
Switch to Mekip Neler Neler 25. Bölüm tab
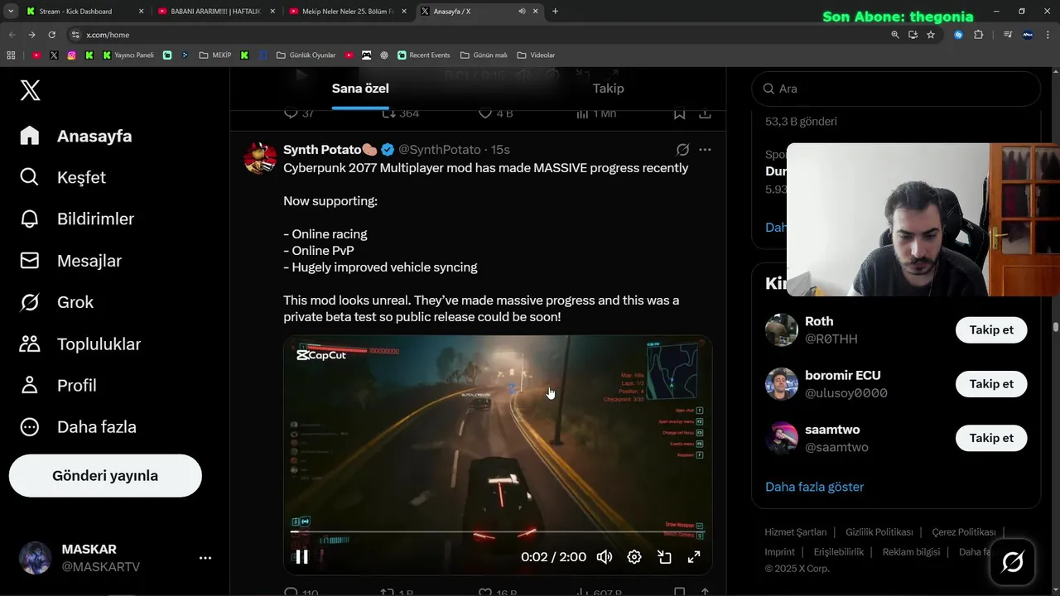tap(347, 12)
